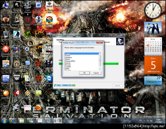
Task: Launch GOM Player from desktop
Action: pyautogui.click(x=6, y=94)
